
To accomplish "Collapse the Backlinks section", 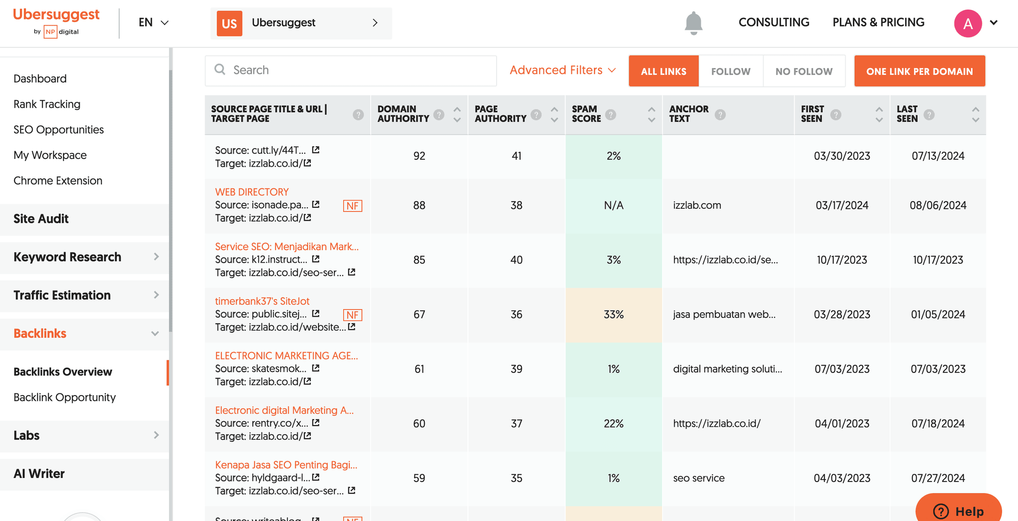I will [85, 333].
